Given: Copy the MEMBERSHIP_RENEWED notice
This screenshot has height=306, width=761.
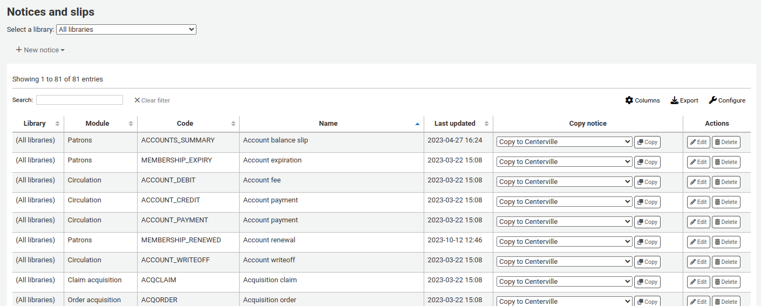Looking at the screenshot, I should click(647, 242).
